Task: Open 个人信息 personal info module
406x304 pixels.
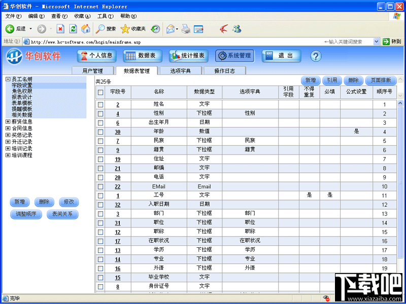Action: 96,56
